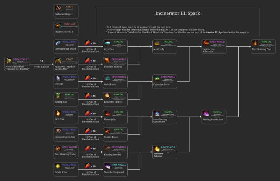Image resolution: width=280 pixels, height=181 pixels.
Task: Click the 'Acrid Jelly' label
Action: point(159,49)
